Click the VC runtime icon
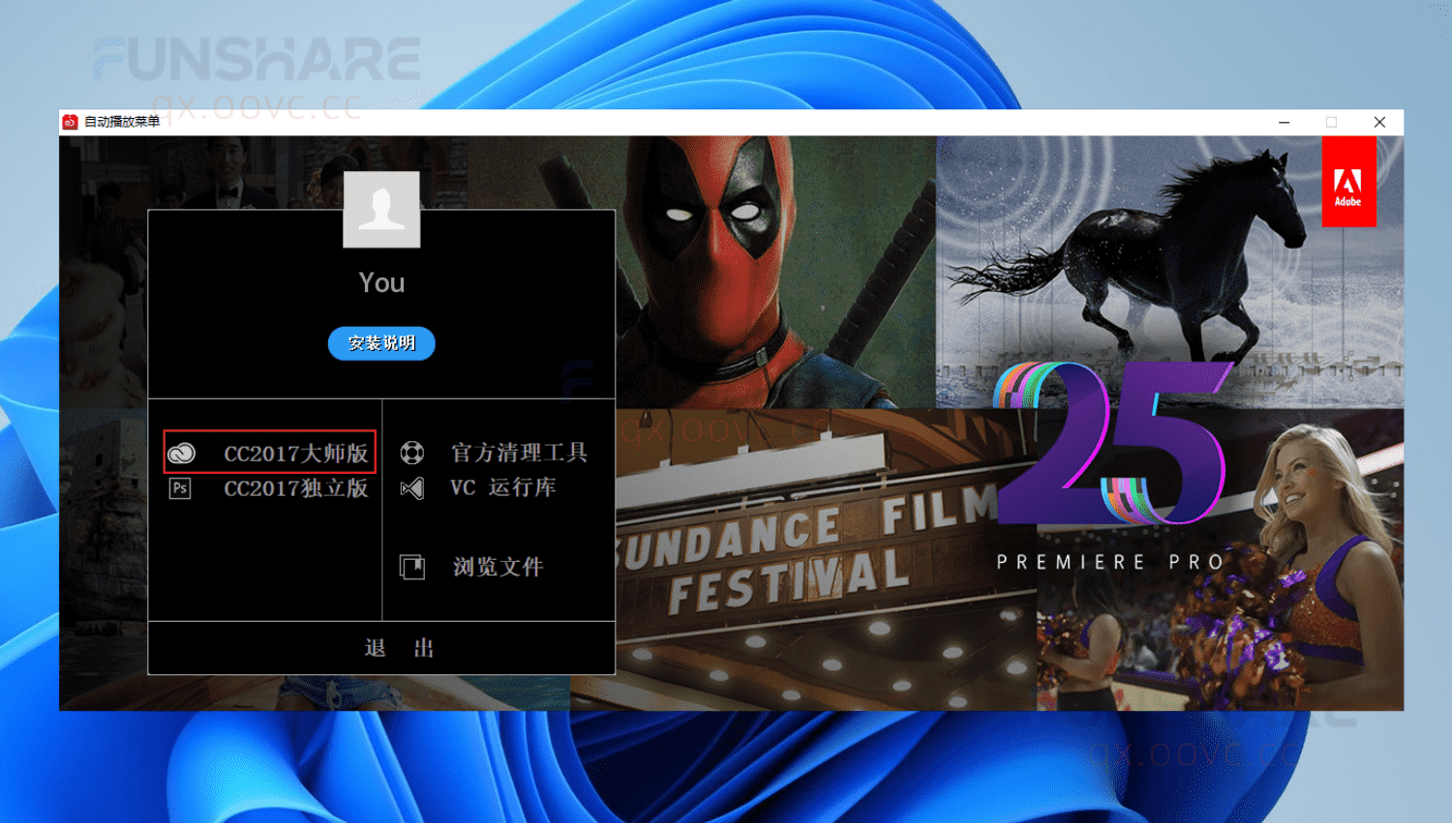The image size is (1452, 823). (x=412, y=488)
